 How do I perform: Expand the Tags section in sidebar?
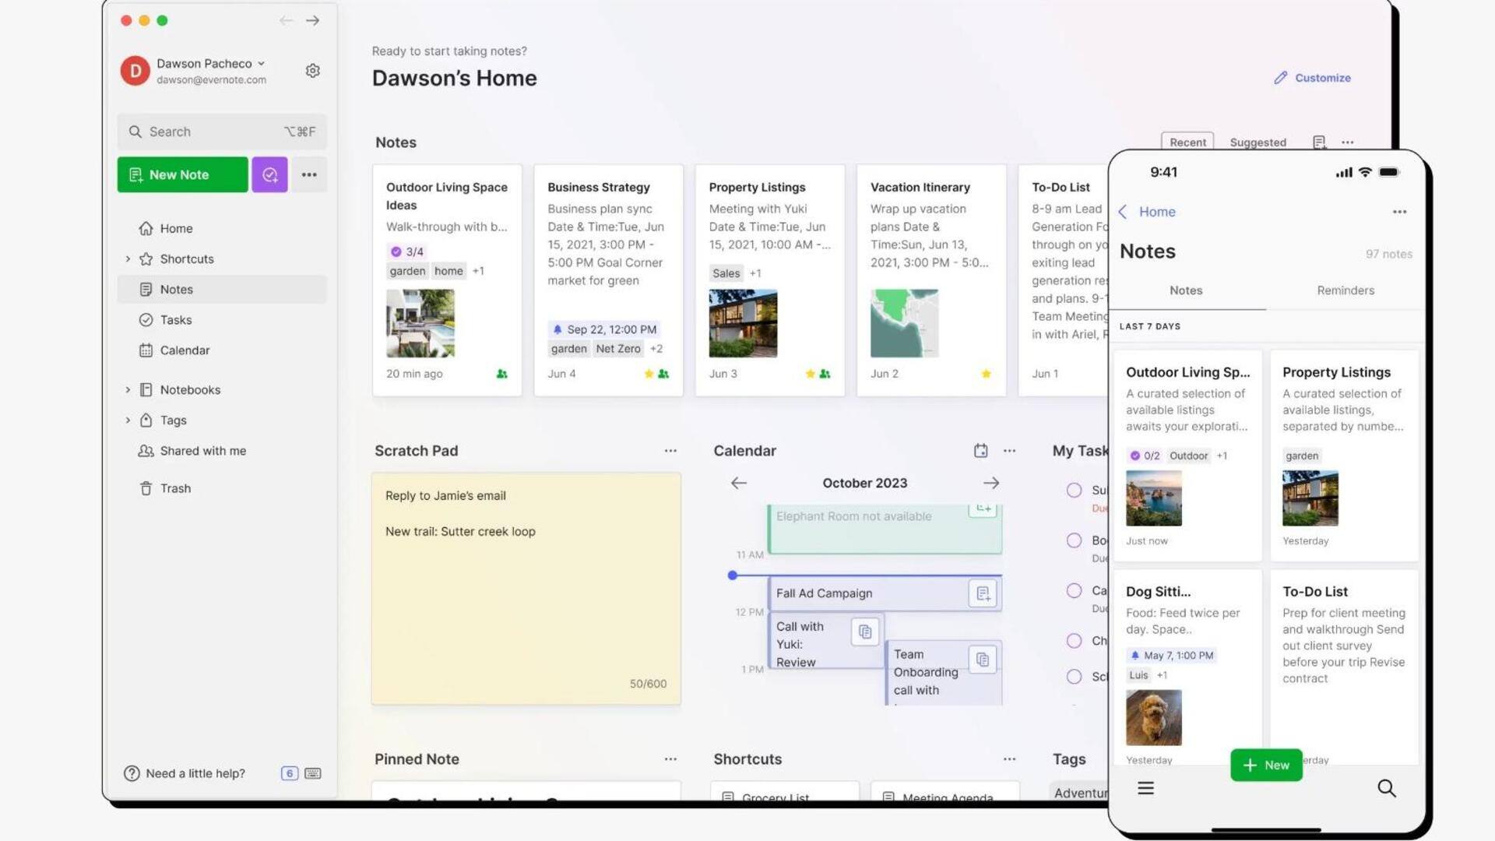coord(125,420)
